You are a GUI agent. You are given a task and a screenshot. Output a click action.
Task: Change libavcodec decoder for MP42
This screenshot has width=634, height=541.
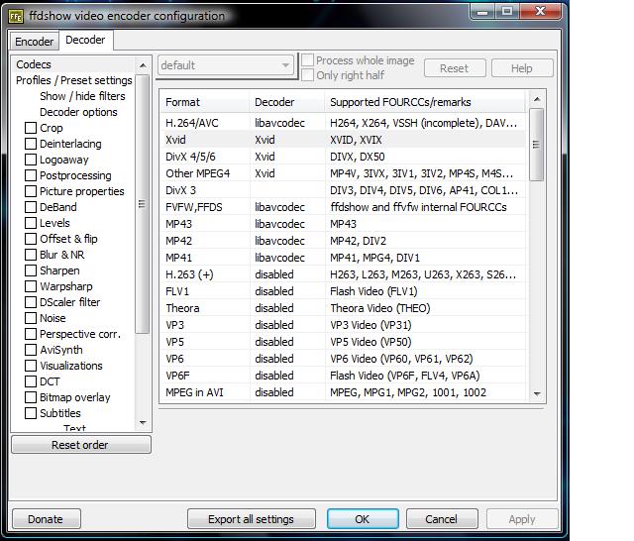tap(287, 241)
